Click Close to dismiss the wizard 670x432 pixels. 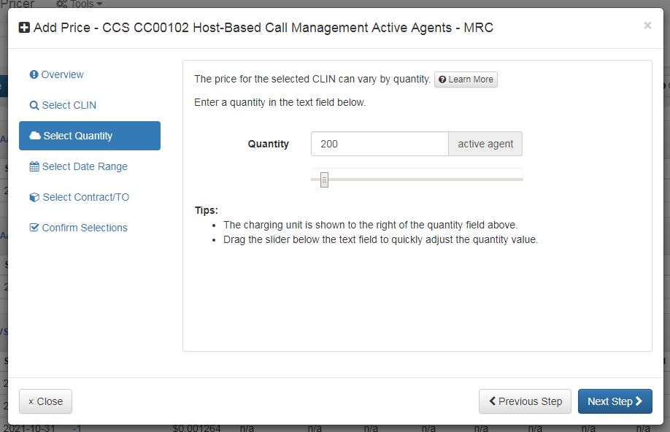pos(45,401)
